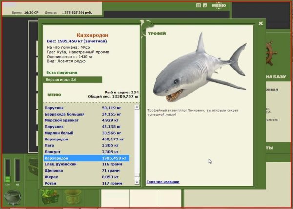Click the shark trophy image
This screenshot has height=209, width=293.
point(200,69)
